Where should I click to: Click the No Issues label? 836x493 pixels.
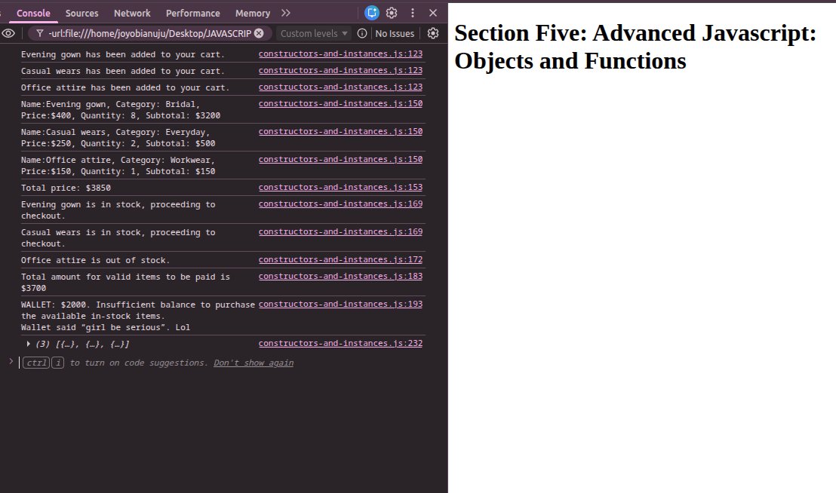pos(395,33)
